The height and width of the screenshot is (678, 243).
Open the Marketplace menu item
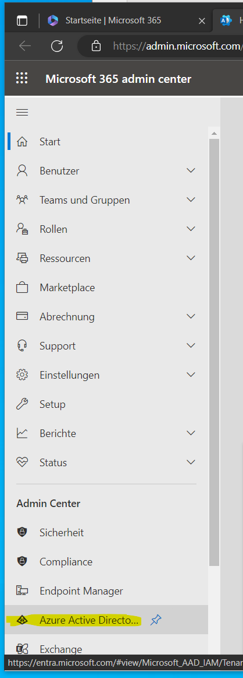[106, 288]
